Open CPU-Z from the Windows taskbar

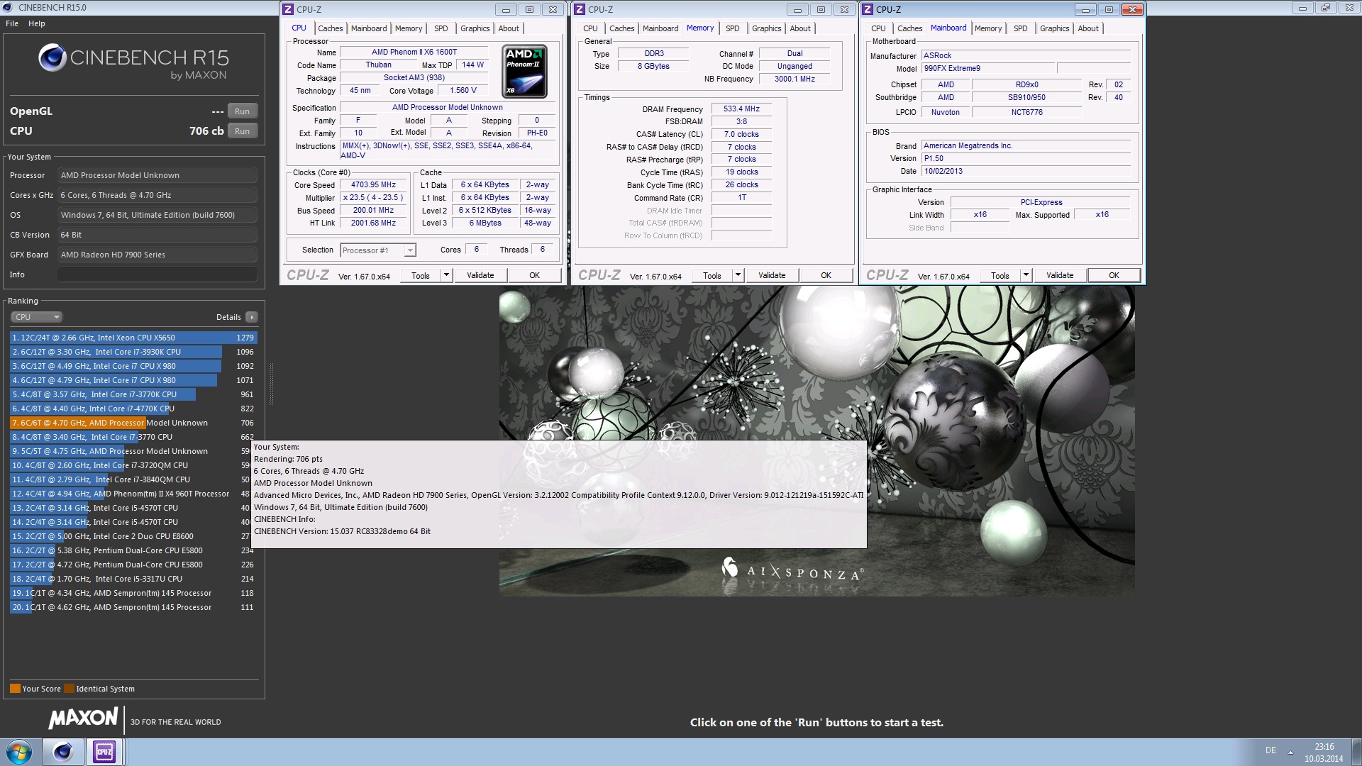104,752
